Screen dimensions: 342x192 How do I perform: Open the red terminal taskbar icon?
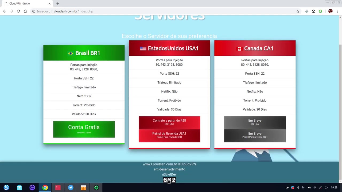(58, 188)
